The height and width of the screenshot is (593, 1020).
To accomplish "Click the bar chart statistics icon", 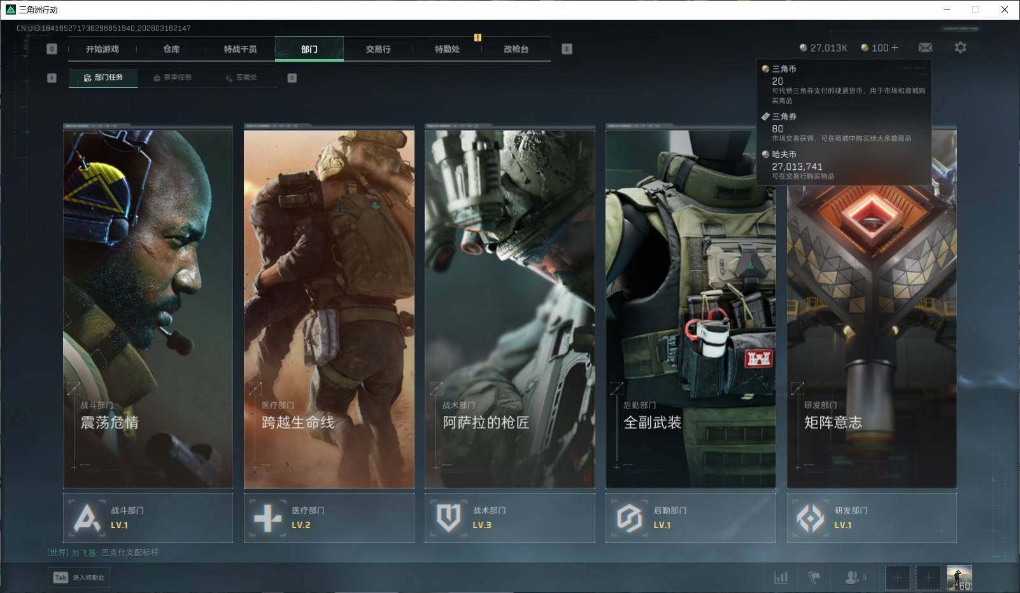I will coord(781,577).
